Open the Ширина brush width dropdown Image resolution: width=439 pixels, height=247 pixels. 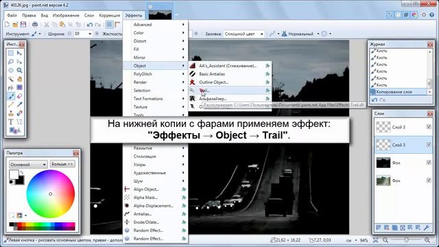click(x=90, y=34)
